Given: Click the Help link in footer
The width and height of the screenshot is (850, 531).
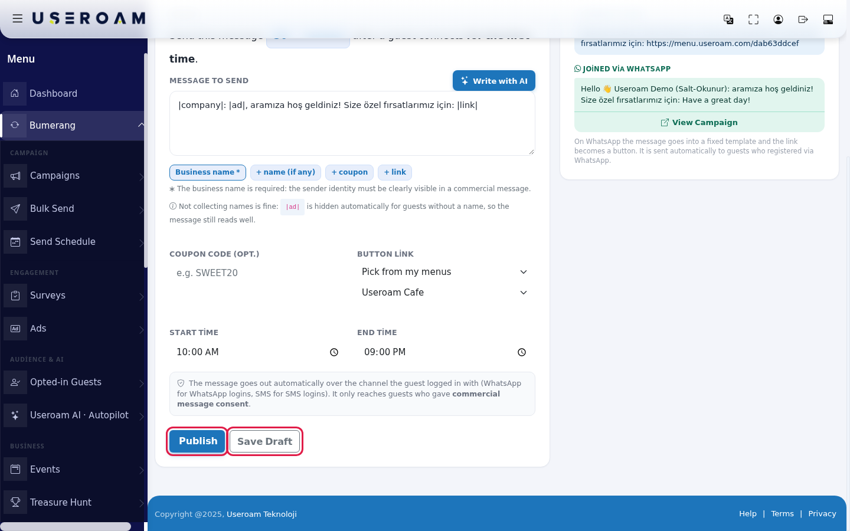Looking at the screenshot, I should point(748,514).
